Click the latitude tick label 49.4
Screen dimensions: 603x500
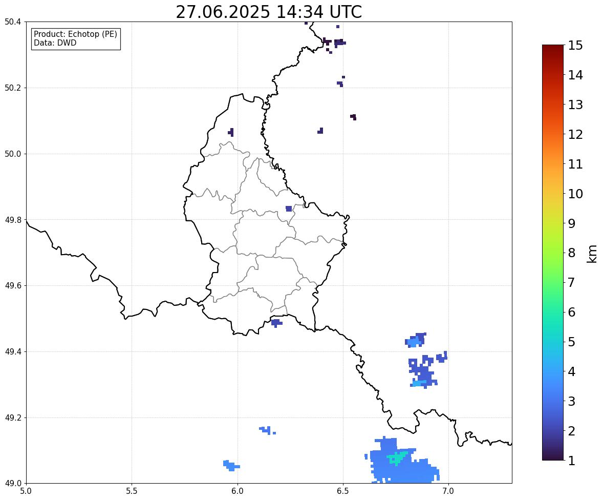pyautogui.click(x=13, y=351)
